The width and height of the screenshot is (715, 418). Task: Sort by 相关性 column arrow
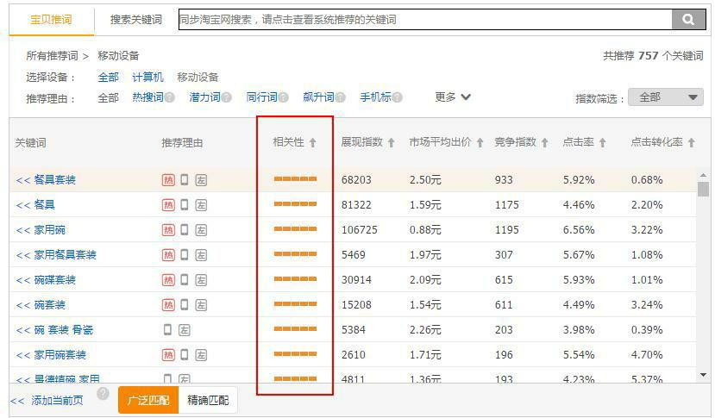(313, 143)
